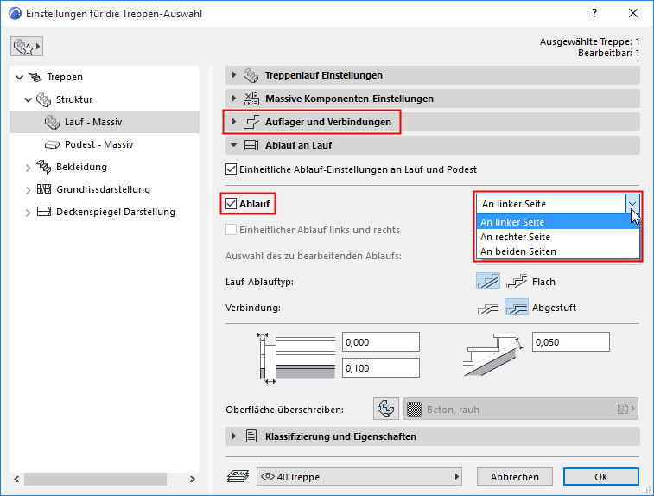Screen dimensions: 654x496
Task: Select 'An beiden Seiten' from list
Action: [518, 251]
